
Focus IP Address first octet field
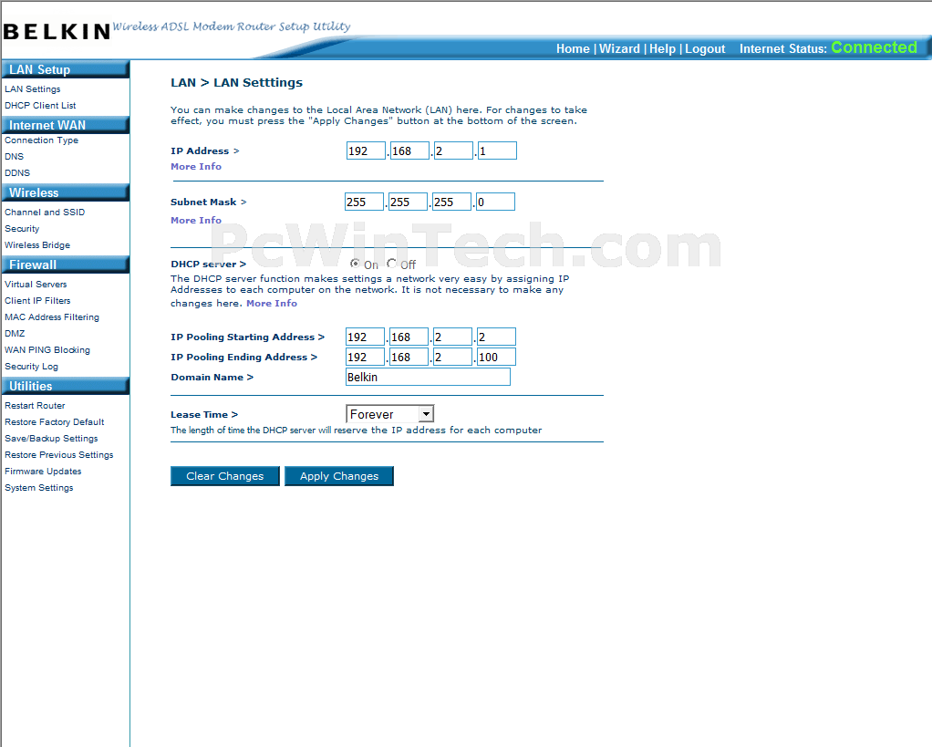click(x=367, y=150)
